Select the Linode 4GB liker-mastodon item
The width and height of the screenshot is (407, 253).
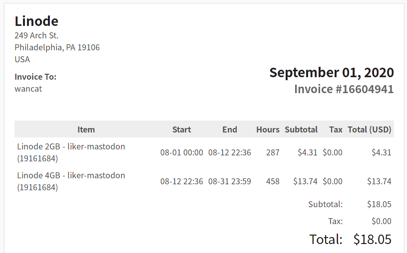71,181
